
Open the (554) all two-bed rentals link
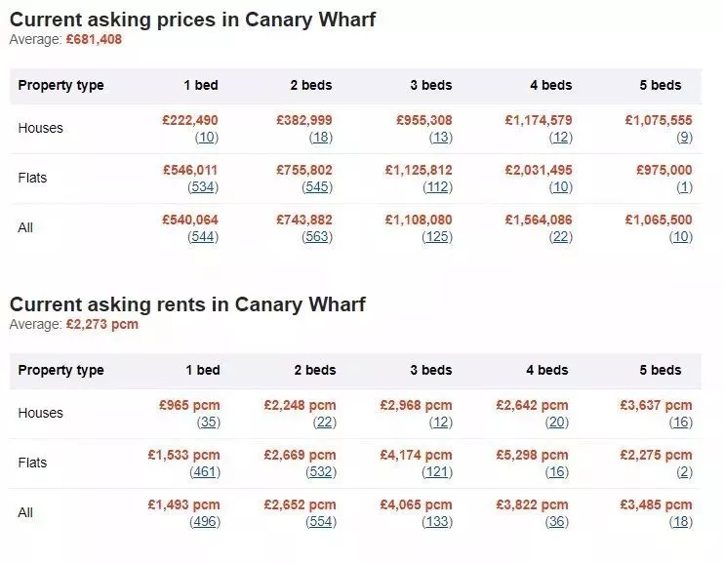321,522
